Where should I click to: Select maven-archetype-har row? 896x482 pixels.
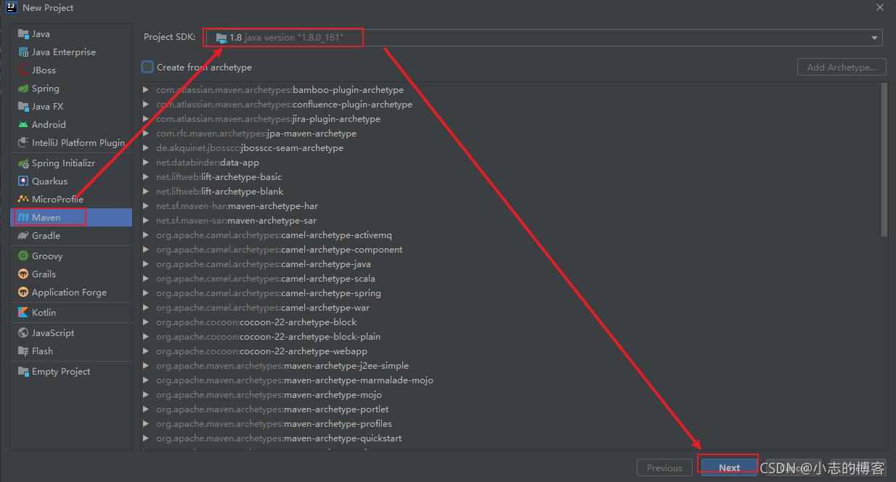click(x=510, y=206)
